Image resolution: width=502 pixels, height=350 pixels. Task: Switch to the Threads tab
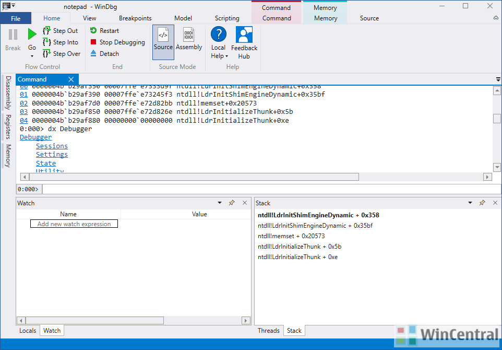268,331
